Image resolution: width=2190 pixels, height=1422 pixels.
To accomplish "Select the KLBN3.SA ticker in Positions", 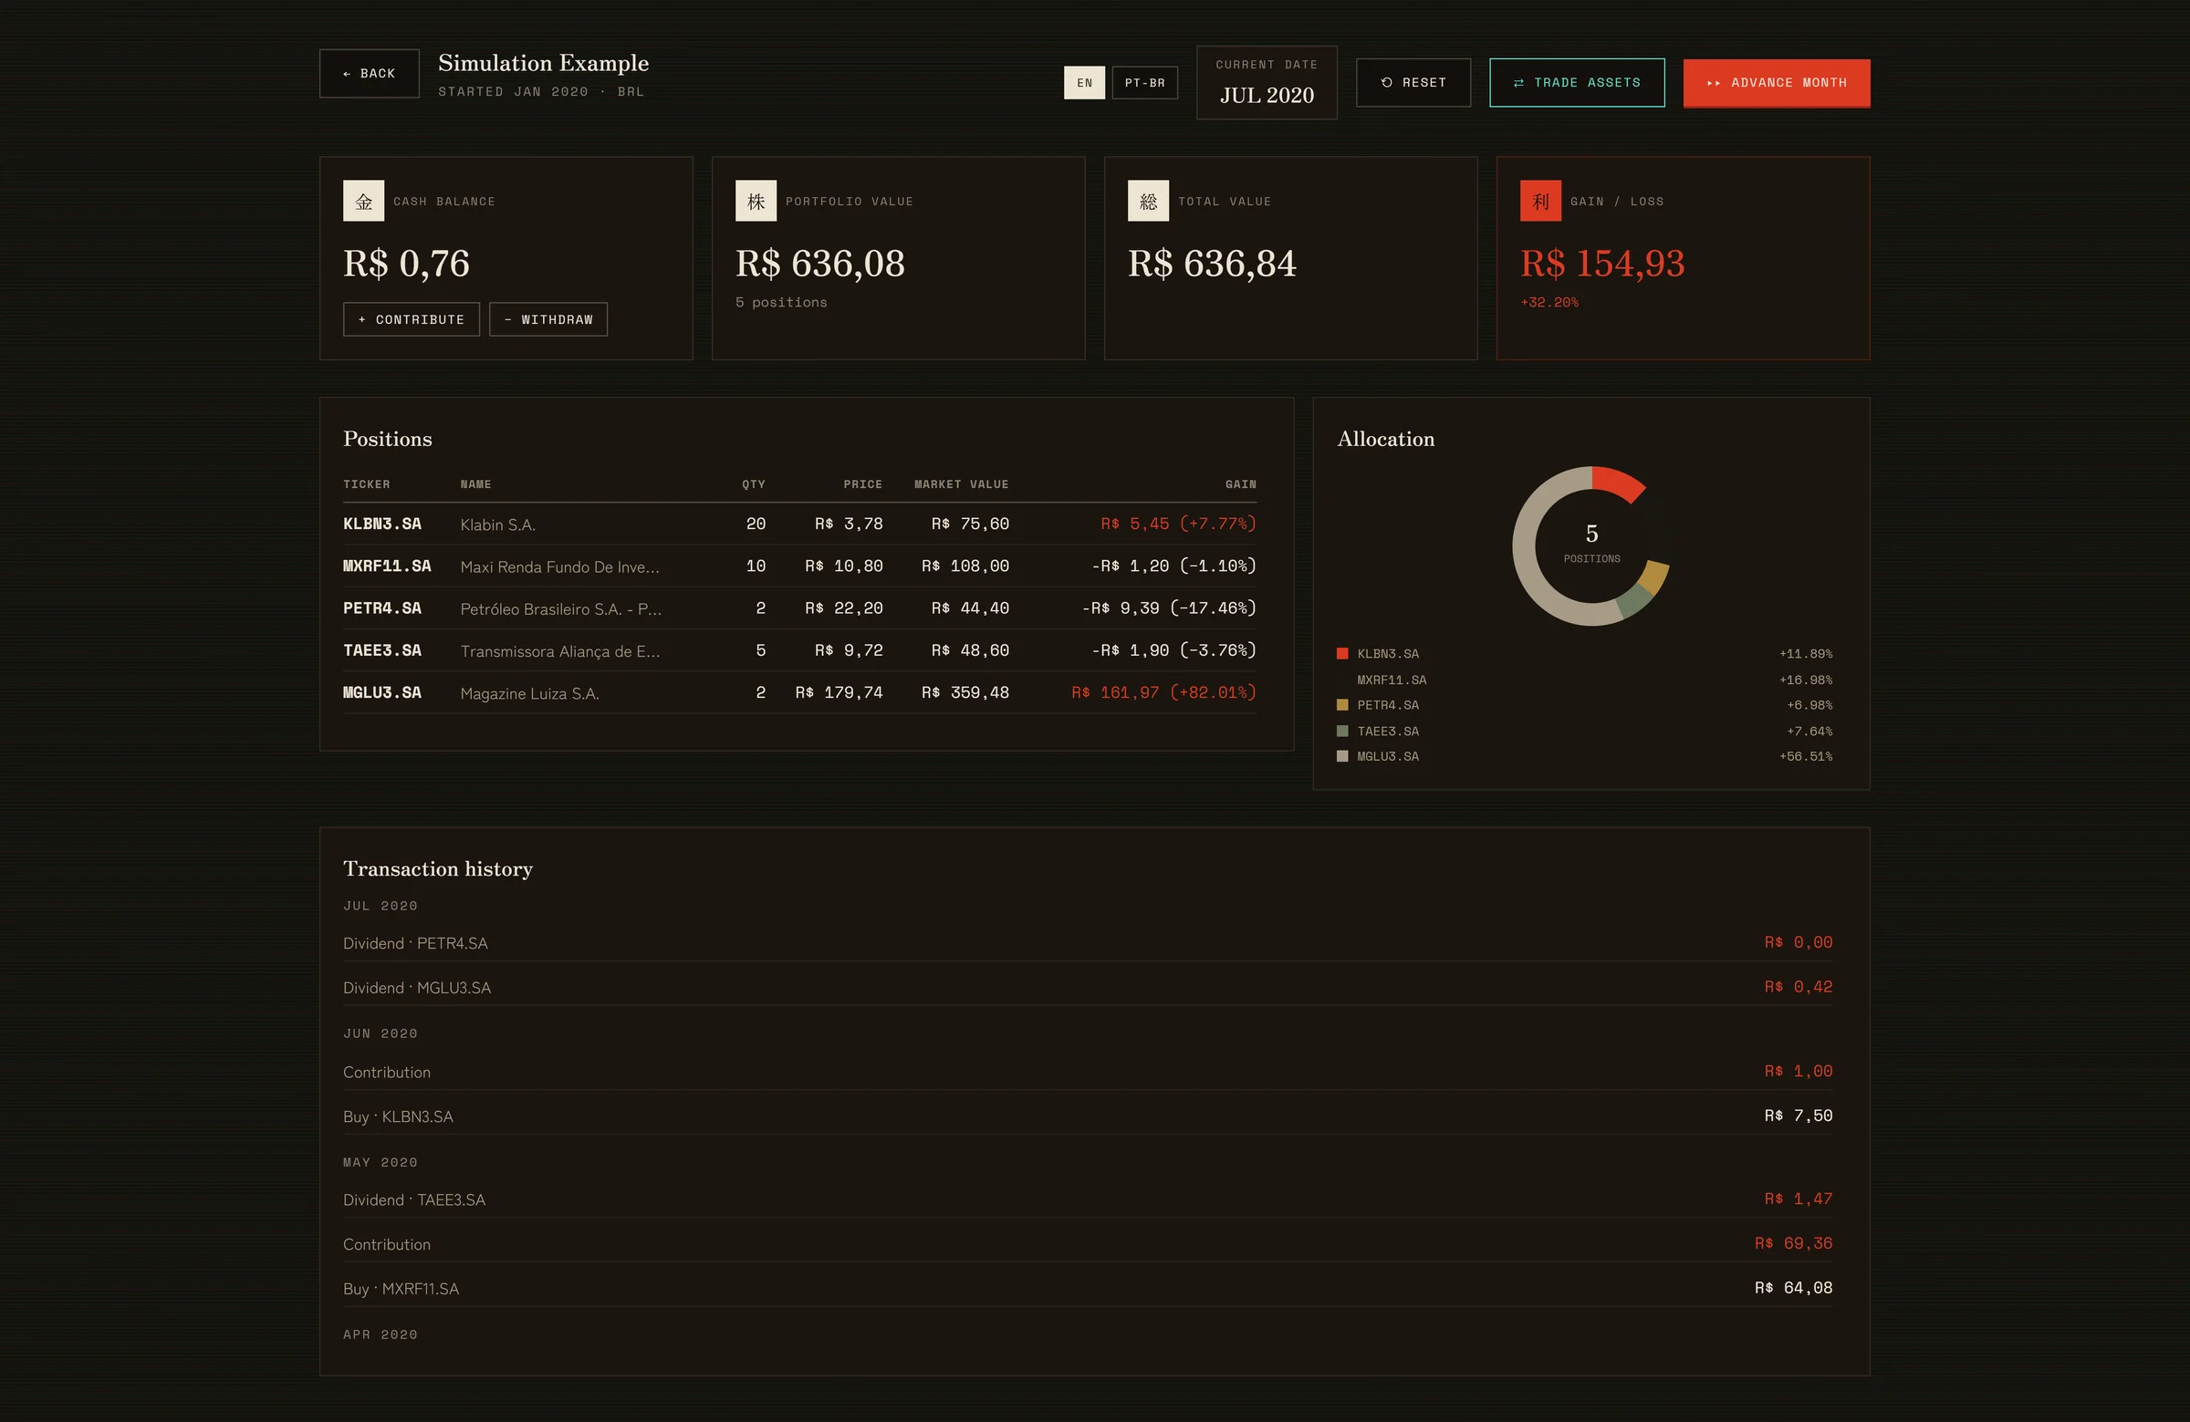I will 381,524.
